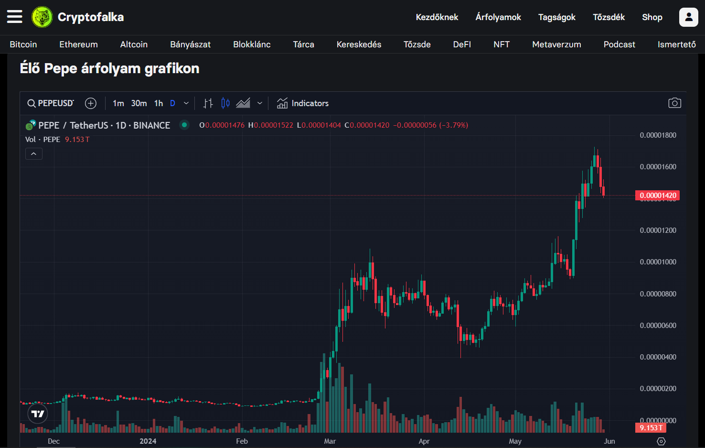Take a chart snapshot with camera icon
This screenshot has width=705, height=448.
coord(674,103)
